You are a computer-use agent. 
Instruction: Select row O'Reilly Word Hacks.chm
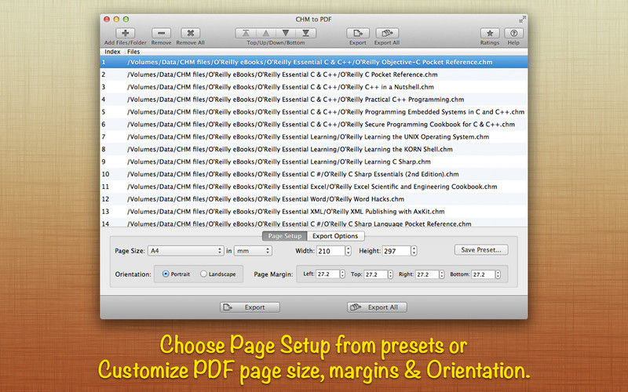pos(313,199)
